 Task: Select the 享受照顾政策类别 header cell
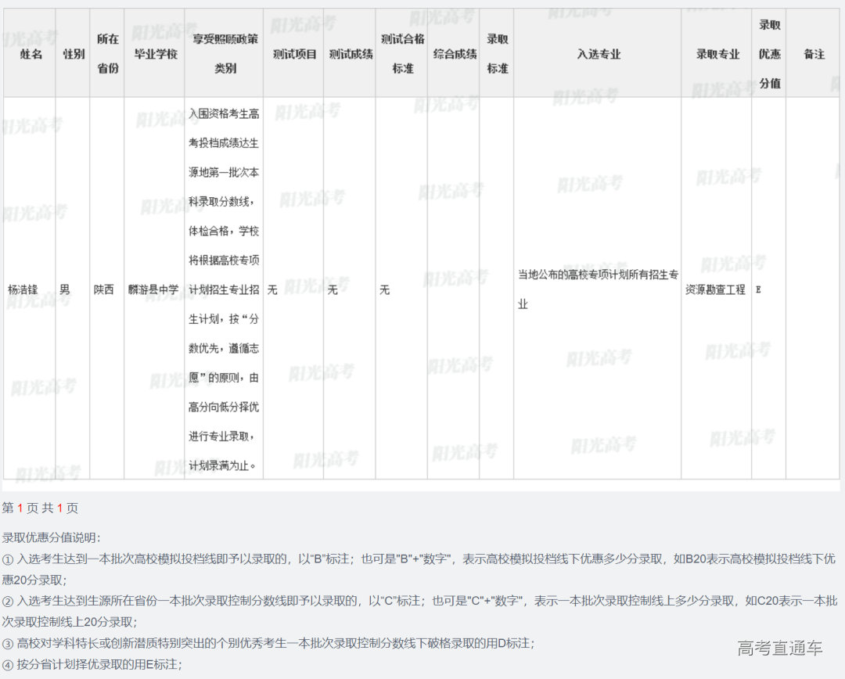[225, 53]
